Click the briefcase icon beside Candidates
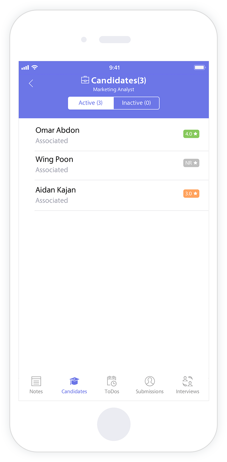 click(x=85, y=80)
